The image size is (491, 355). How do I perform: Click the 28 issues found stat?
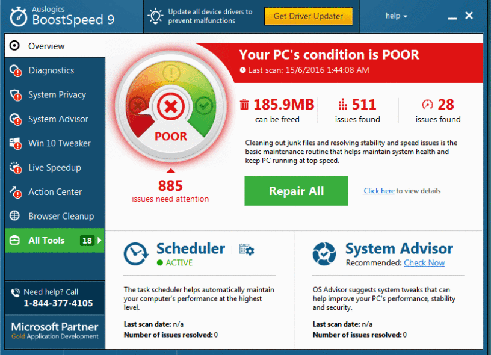point(438,111)
